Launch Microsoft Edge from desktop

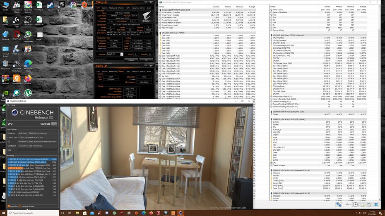pos(28,66)
